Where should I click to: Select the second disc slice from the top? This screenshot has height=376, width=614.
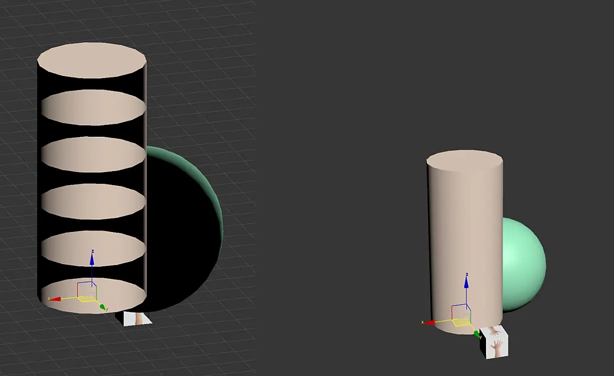93,108
